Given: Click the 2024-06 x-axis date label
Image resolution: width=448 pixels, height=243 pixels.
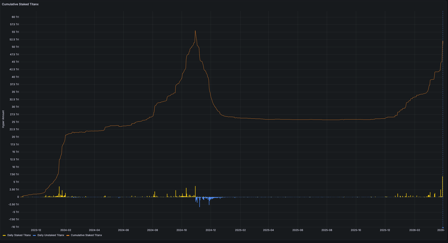Looking at the screenshot, I should [124, 231].
